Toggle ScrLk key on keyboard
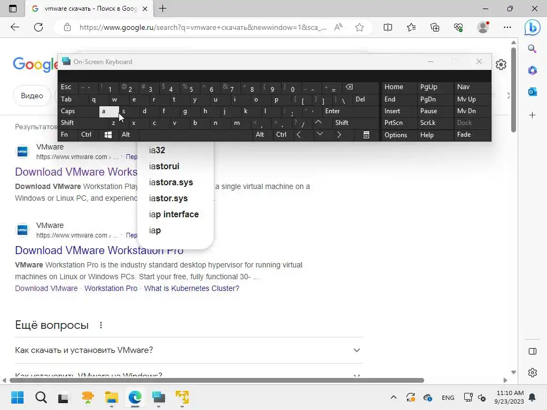547x410 pixels. coord(435,123)
